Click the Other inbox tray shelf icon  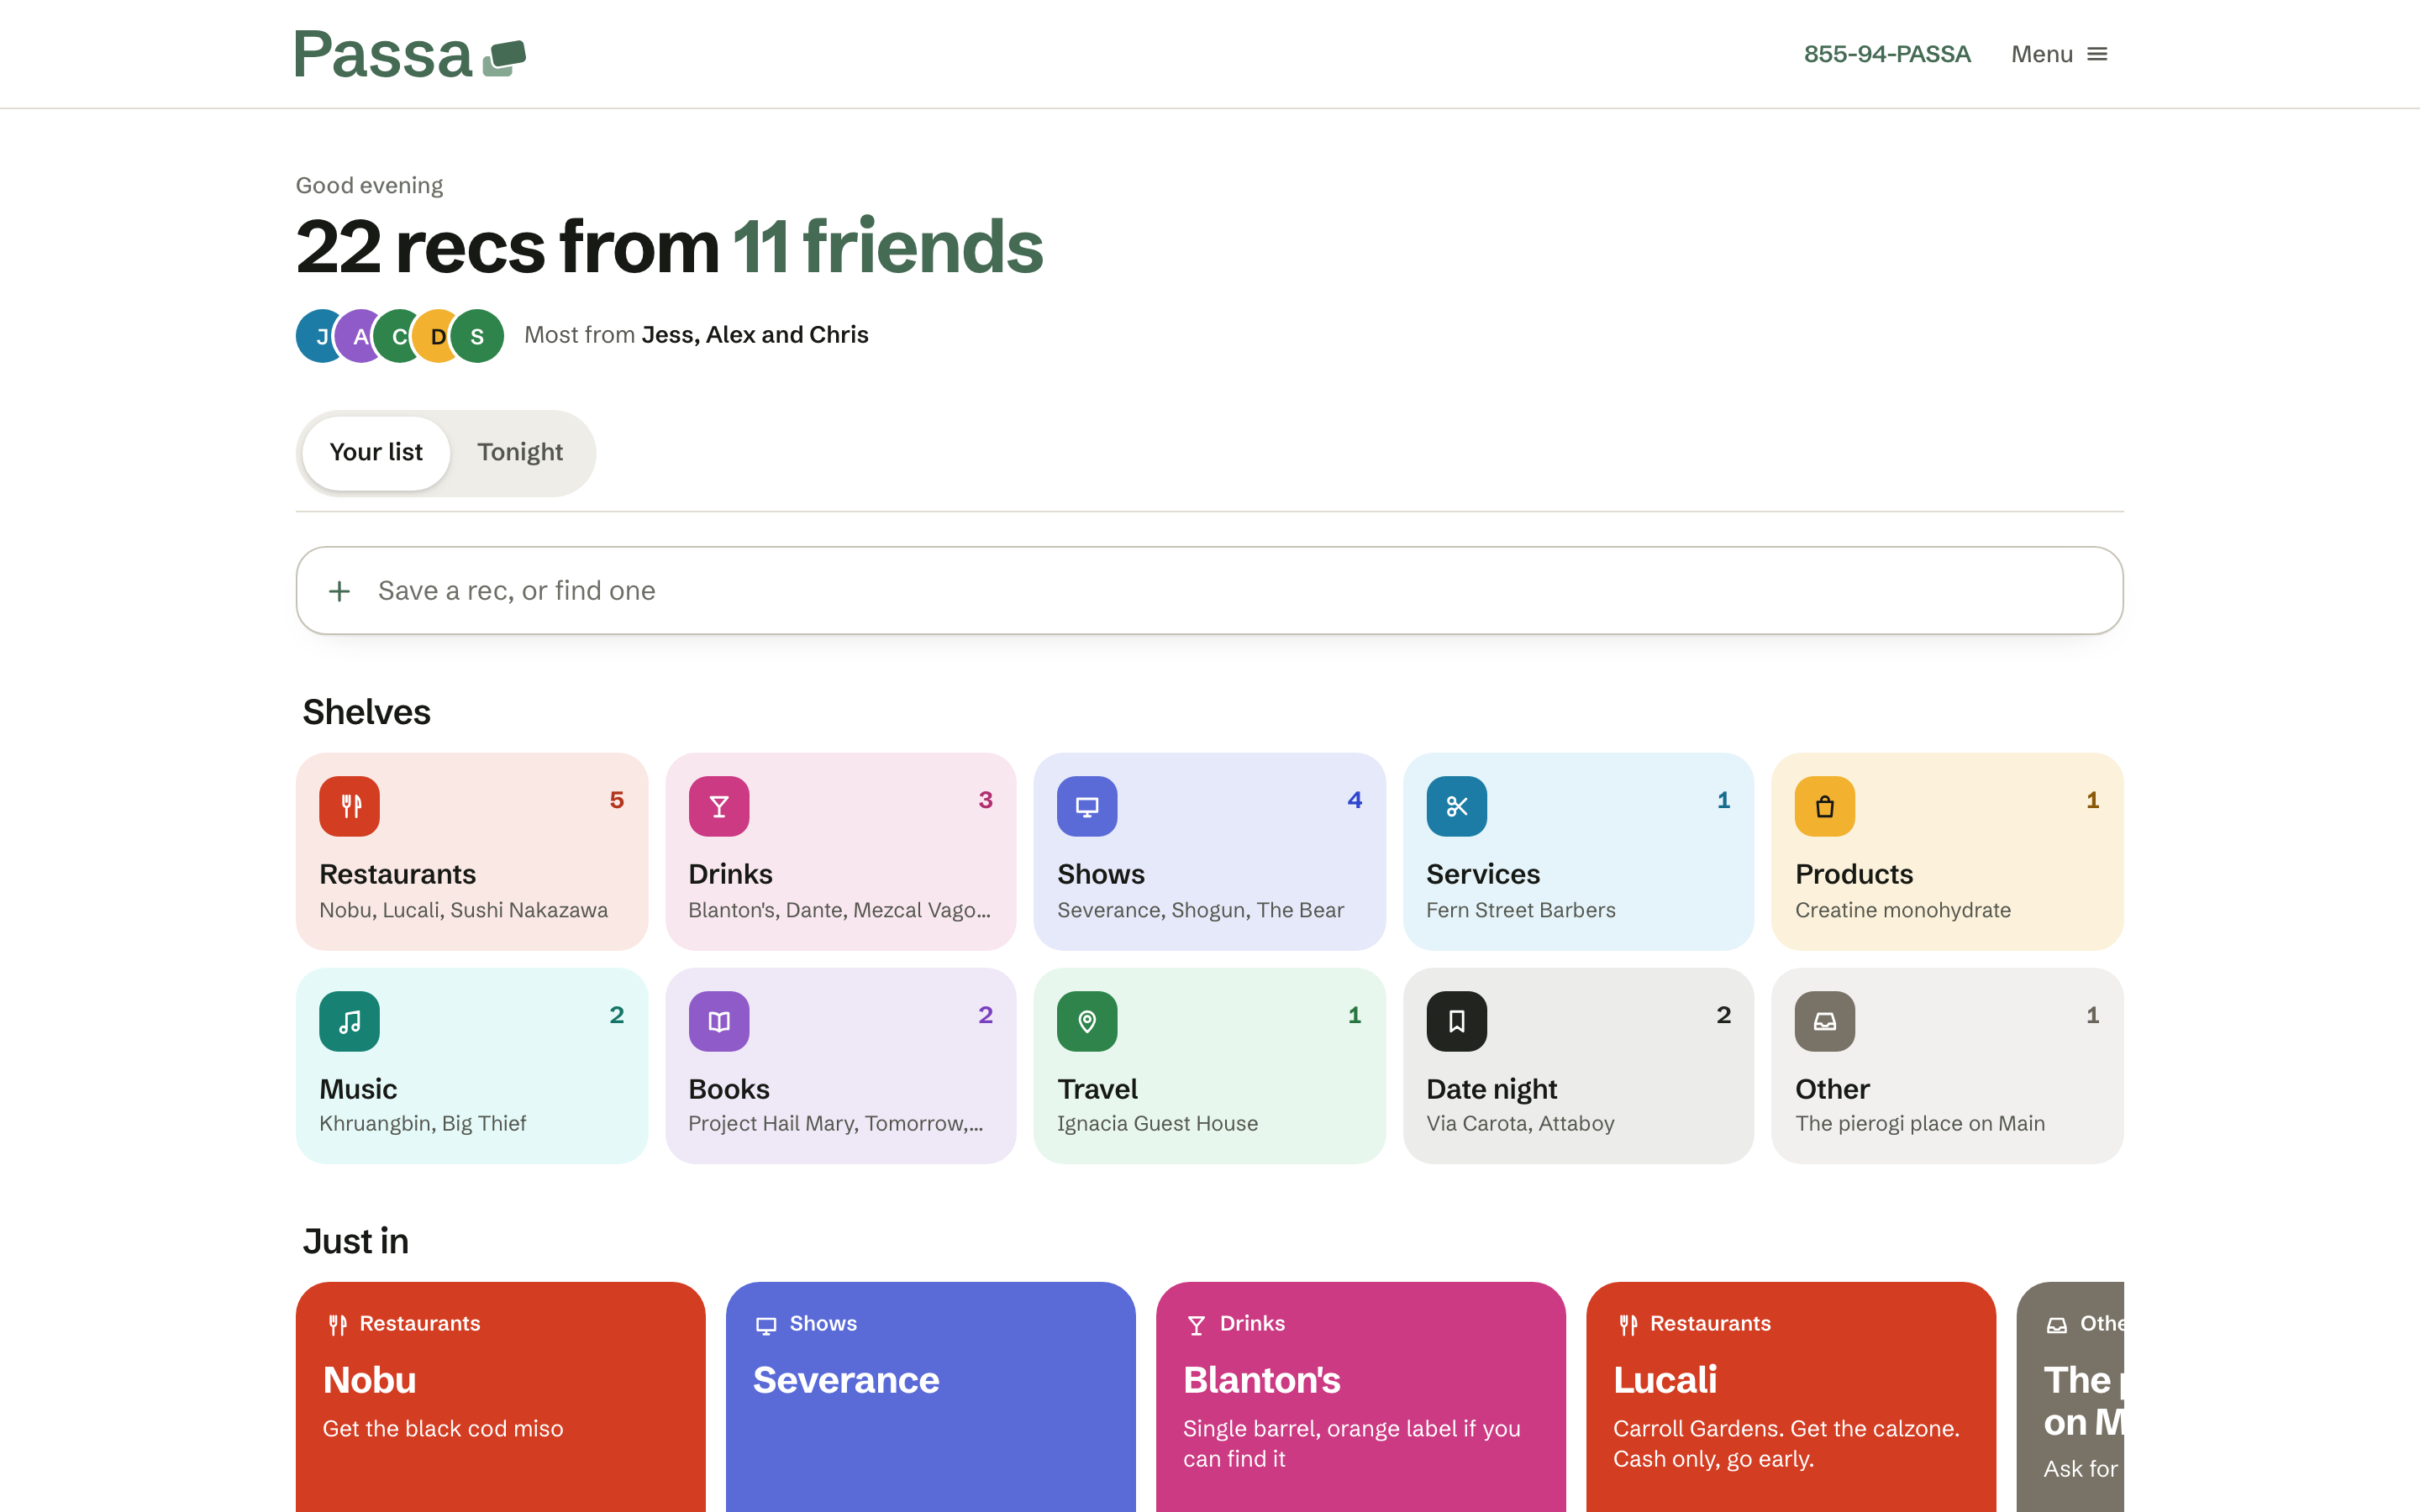(1825, 1021)
